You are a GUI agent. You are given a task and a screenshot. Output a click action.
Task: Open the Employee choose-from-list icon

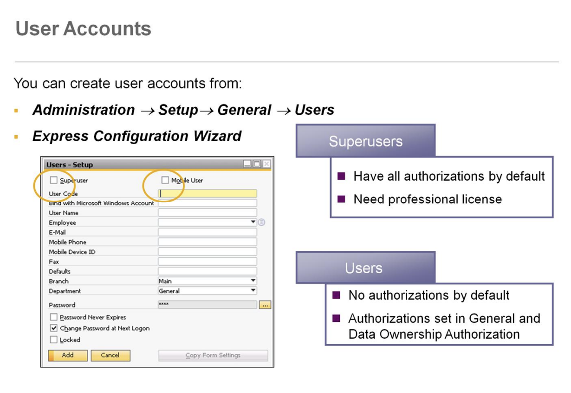(261, 223)
